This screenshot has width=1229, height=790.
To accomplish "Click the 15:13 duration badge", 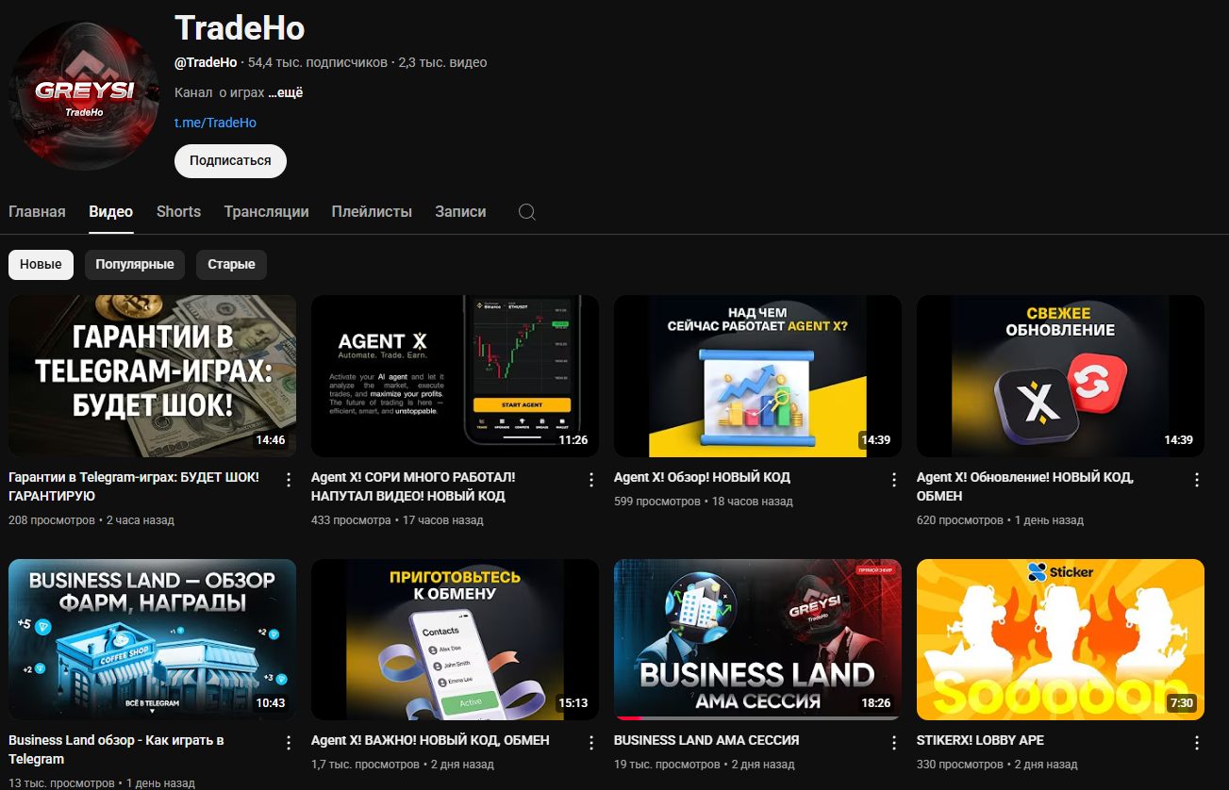I will [573, 702].
